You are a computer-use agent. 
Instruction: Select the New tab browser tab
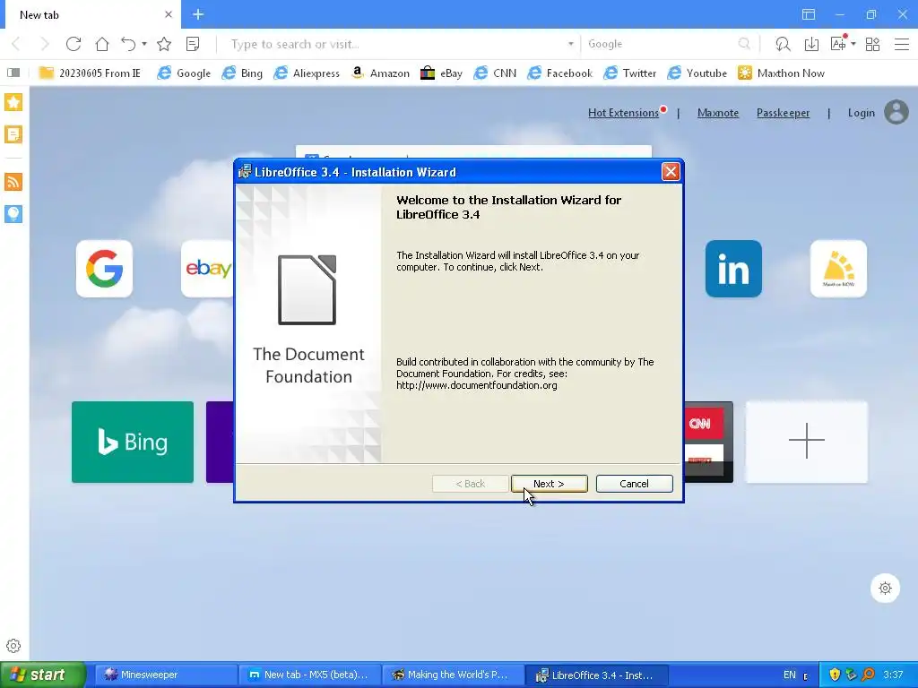93,14
